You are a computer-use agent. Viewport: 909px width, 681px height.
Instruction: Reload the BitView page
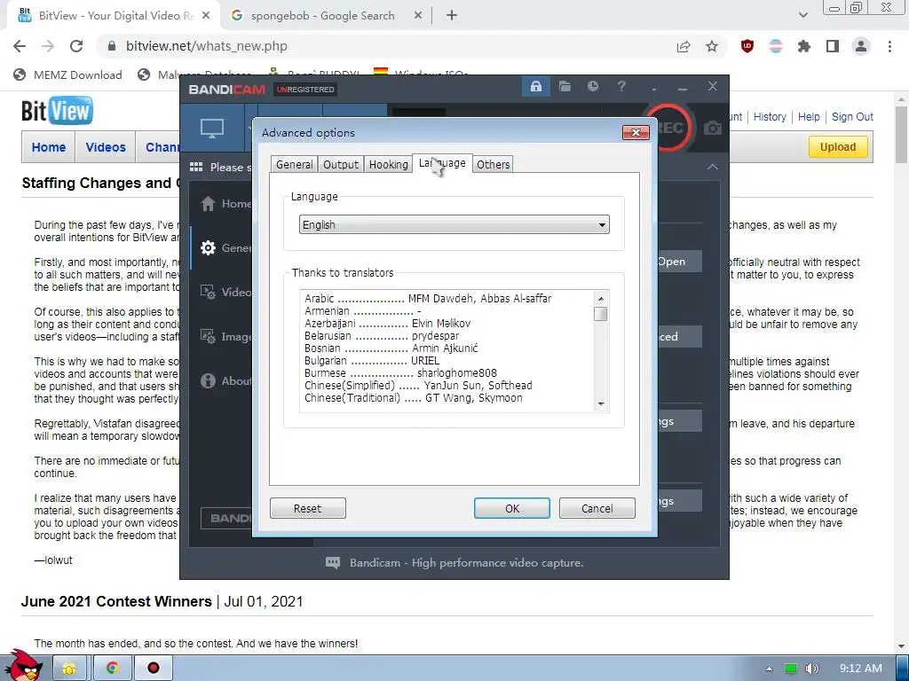(x=76, y=46)
